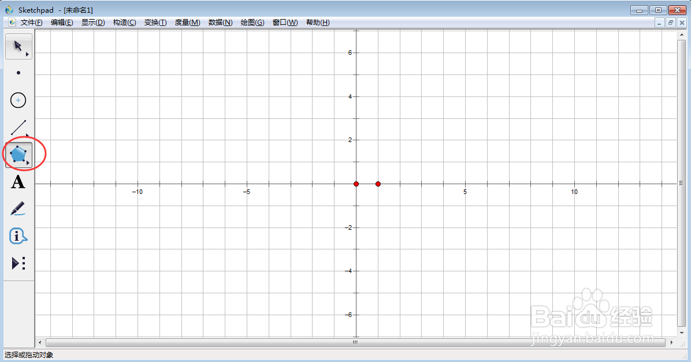Click the vertical scrollbar down arrow

[681, 333]
